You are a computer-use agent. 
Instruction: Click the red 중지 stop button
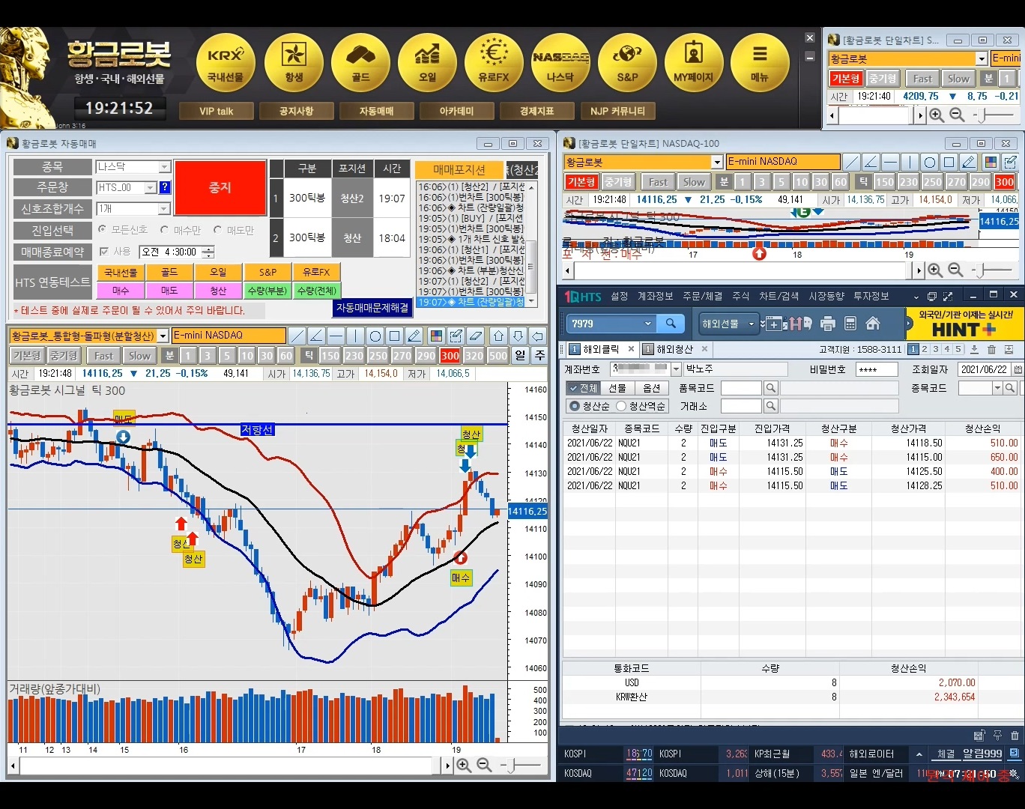pyautogui.click(x=220, y=188)
